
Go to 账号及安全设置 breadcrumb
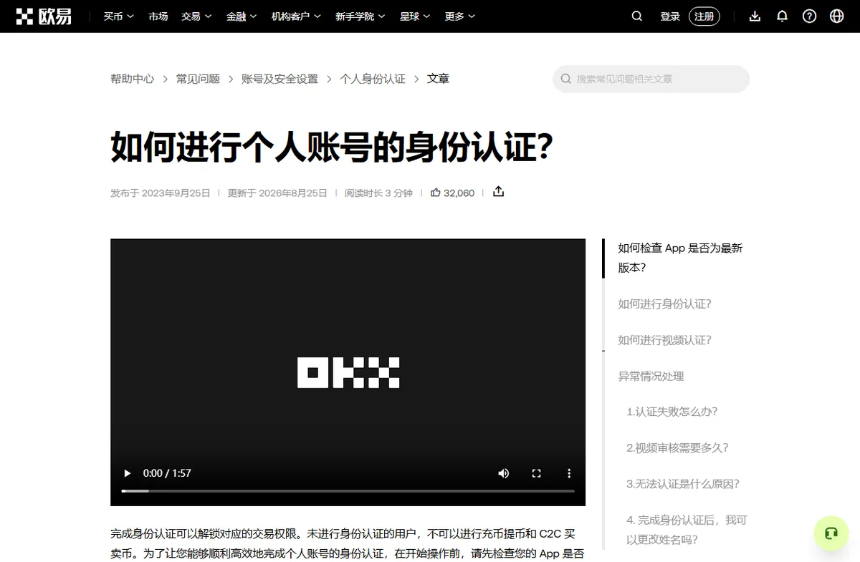(x=280, y=79)
